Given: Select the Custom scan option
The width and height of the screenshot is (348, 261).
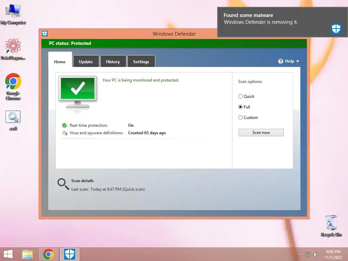Looking at the screenshot, I should click(x=248, y=117).
